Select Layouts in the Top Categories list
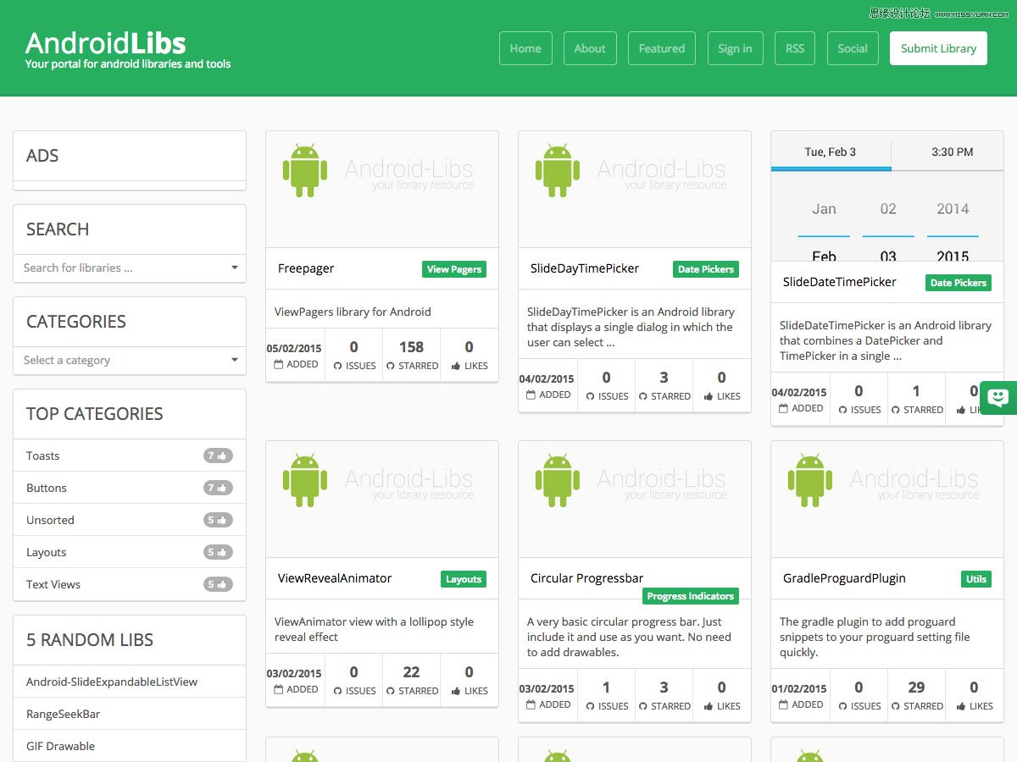 [x=130, y=552]
